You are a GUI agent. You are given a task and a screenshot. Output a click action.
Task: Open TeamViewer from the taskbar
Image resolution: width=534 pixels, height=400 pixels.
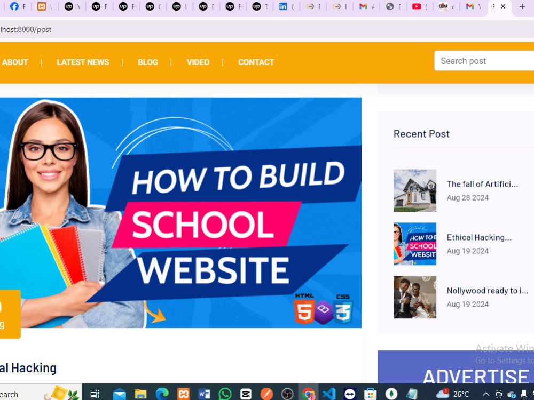point(350,394)
